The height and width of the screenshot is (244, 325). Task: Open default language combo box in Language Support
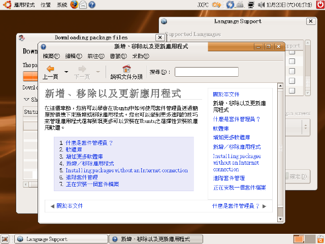point(298,127)
